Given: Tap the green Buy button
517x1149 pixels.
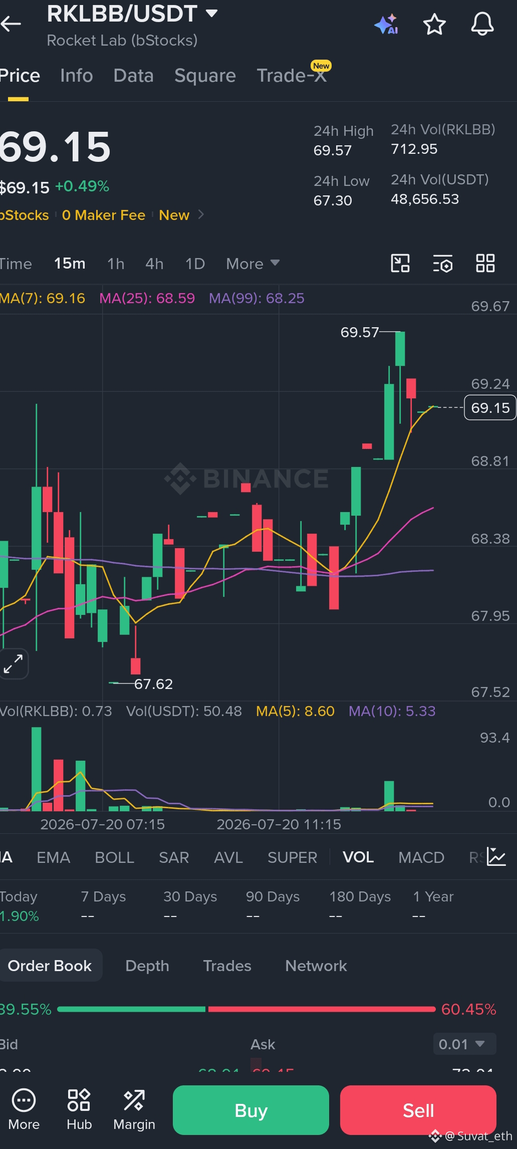Looking at the screenshot, I should (x=251, y=1110).
